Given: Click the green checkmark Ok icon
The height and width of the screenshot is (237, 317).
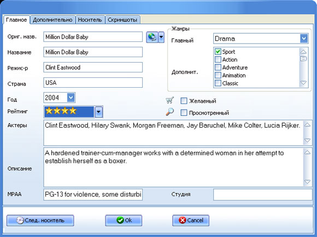Looking at the screenshot, I should click(120, 220).
